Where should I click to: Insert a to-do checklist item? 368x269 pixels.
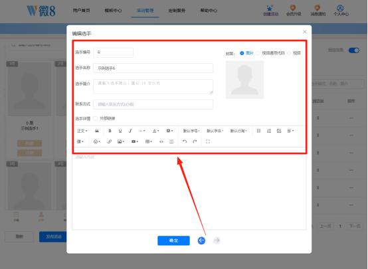tap(279, 131)
